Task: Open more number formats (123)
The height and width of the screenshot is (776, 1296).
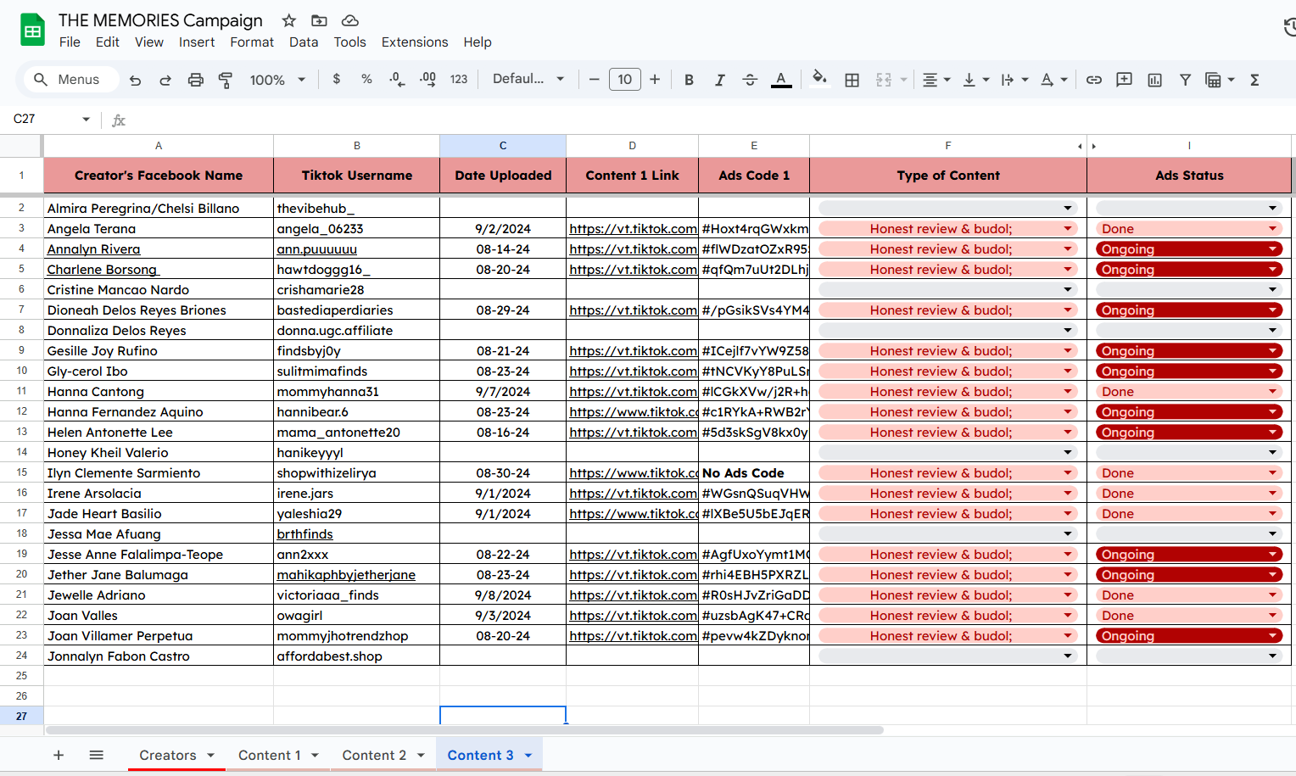Action: [x=459, y=80]
